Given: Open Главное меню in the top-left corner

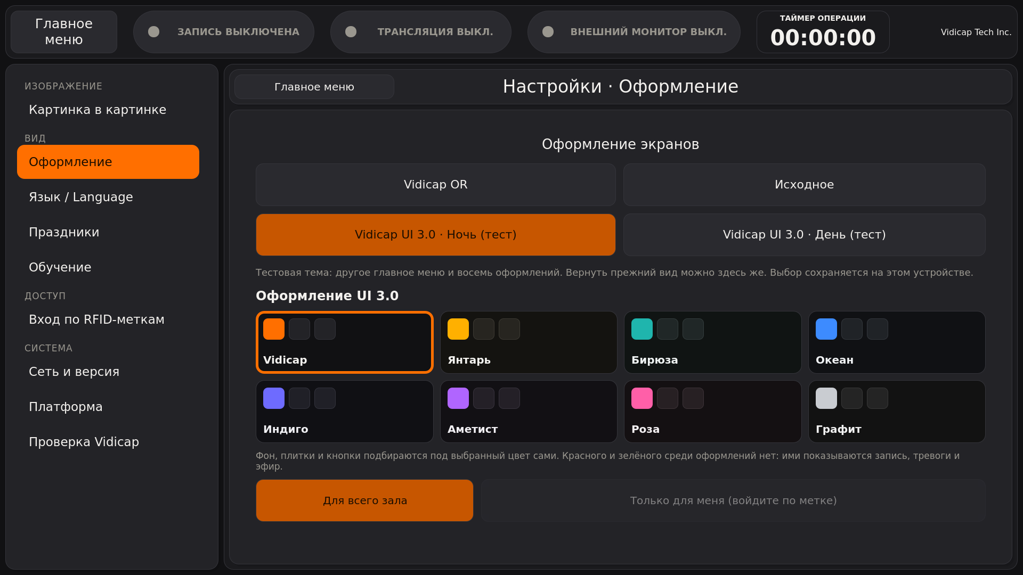Looking at the screenshot, I should click(64, 32).
